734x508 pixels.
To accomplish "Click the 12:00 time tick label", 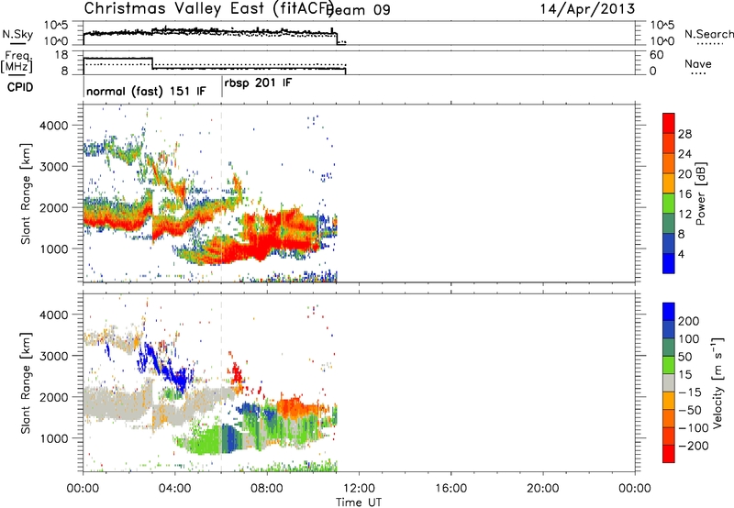I will (359, 489).
